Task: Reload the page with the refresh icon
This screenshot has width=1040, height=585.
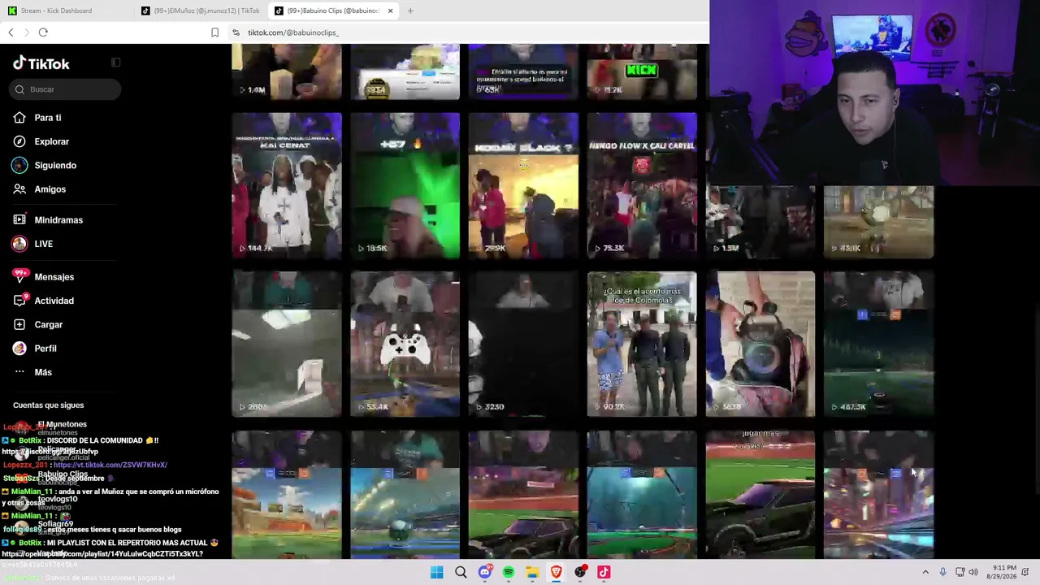Action: pyautogui.click(x=43, y=32)
